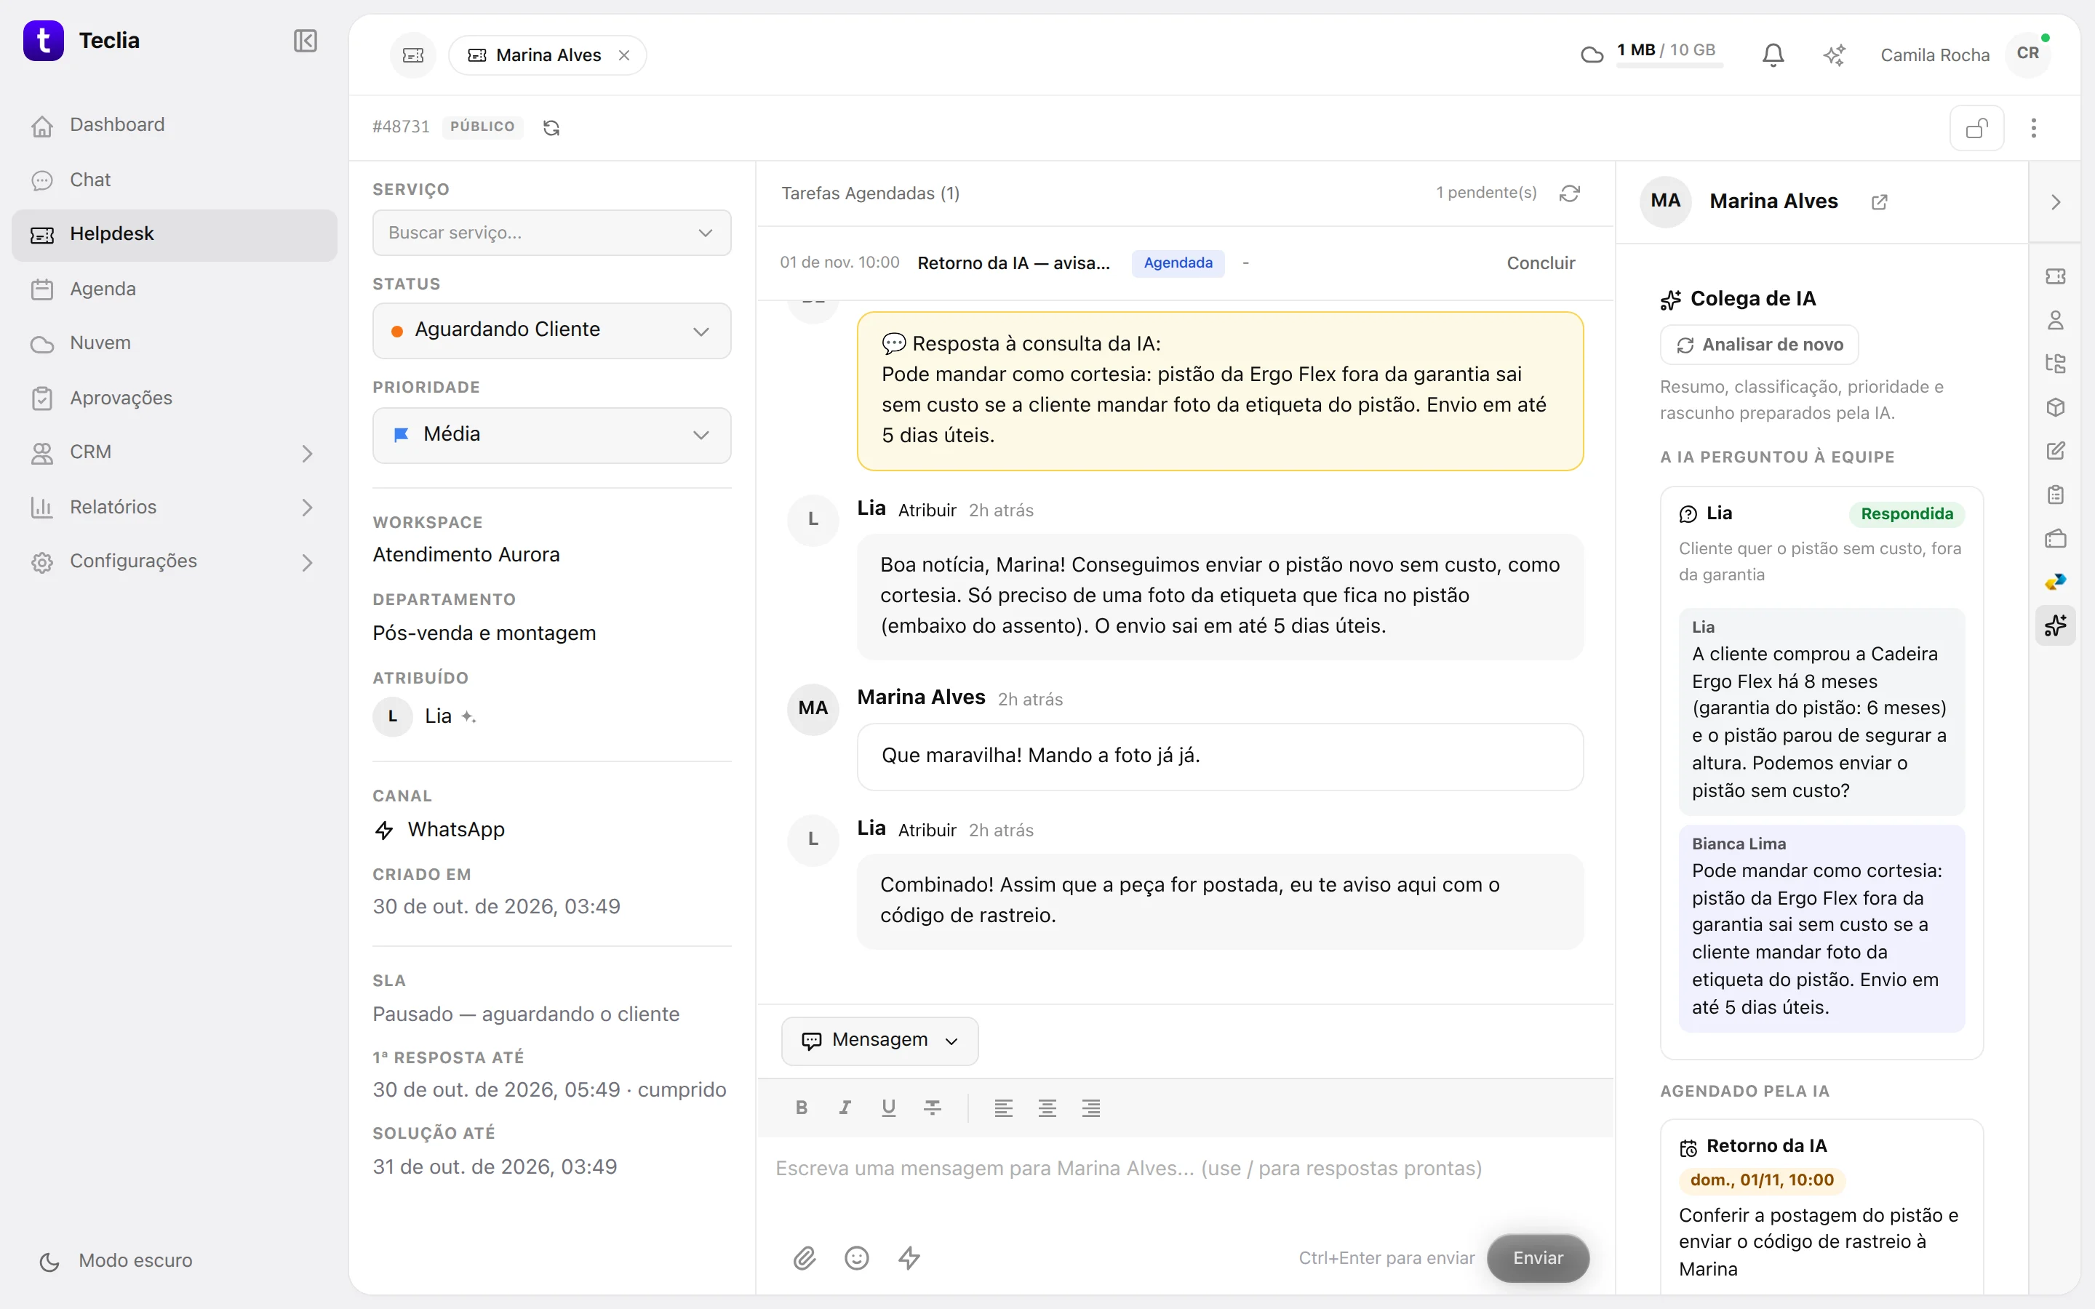Send the message with Enviar

click(x=1538, y=1258)
